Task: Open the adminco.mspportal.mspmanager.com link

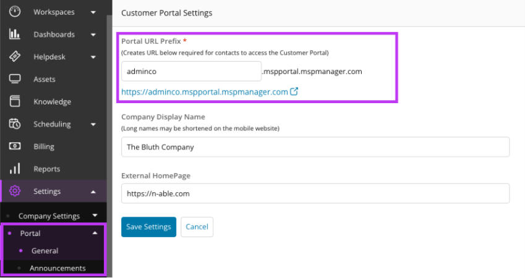Action: click(205, 92)
